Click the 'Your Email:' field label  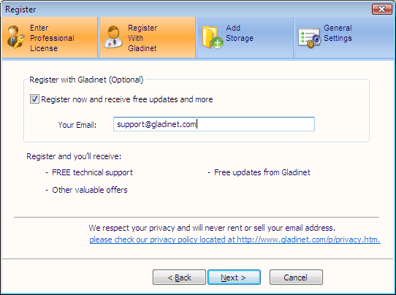77,125
